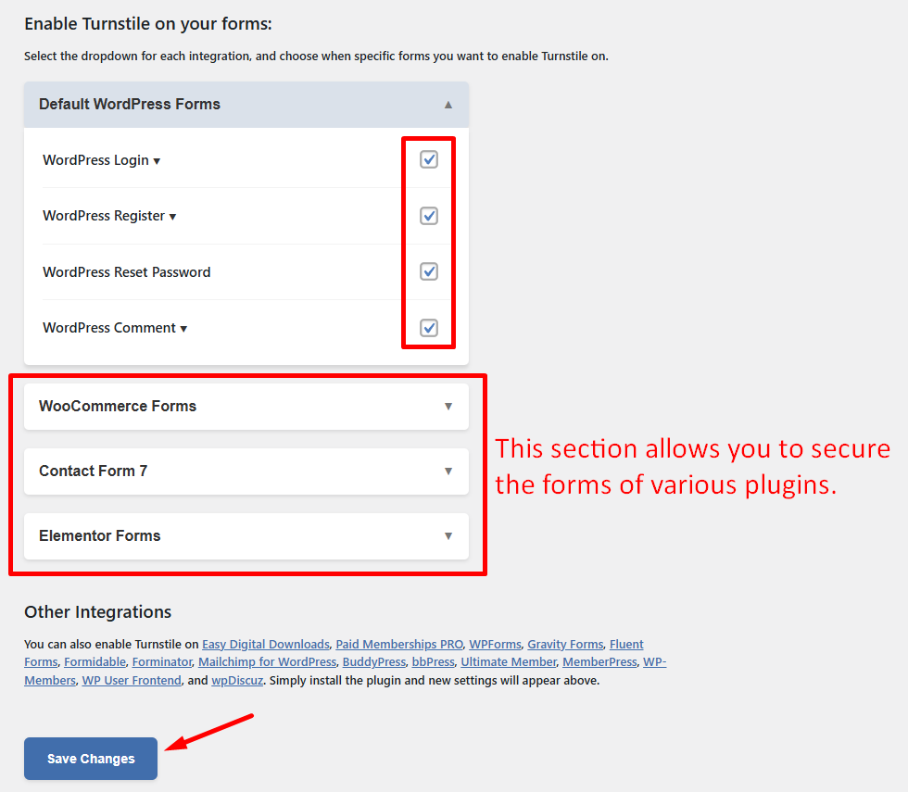Click the Mailchimp for WordPress link

267,662
